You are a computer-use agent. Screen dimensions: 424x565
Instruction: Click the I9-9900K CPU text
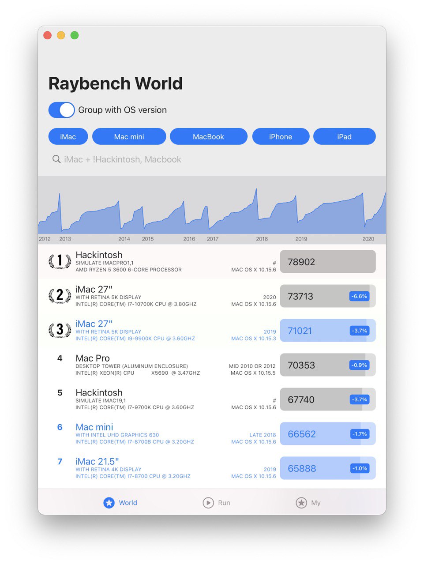(135, 339)
